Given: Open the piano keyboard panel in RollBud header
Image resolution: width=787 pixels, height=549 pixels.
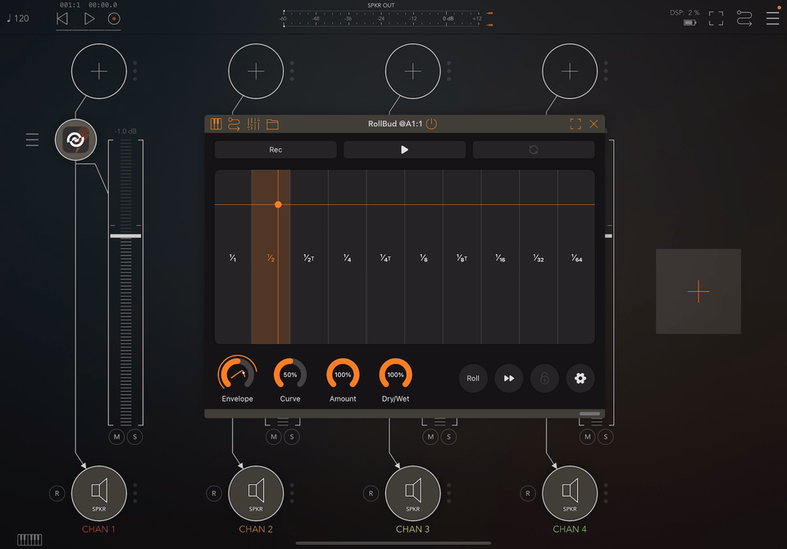Looking at the screenshot, I should [216, 124].
